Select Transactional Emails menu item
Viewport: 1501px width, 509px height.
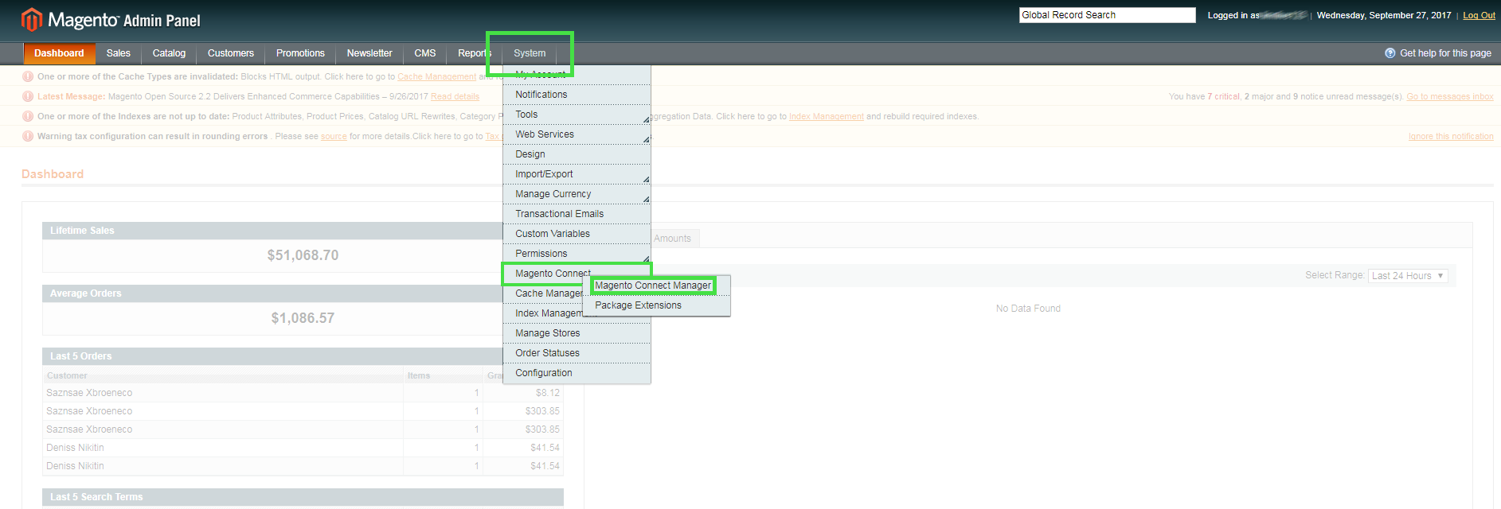tap(559, 214)
